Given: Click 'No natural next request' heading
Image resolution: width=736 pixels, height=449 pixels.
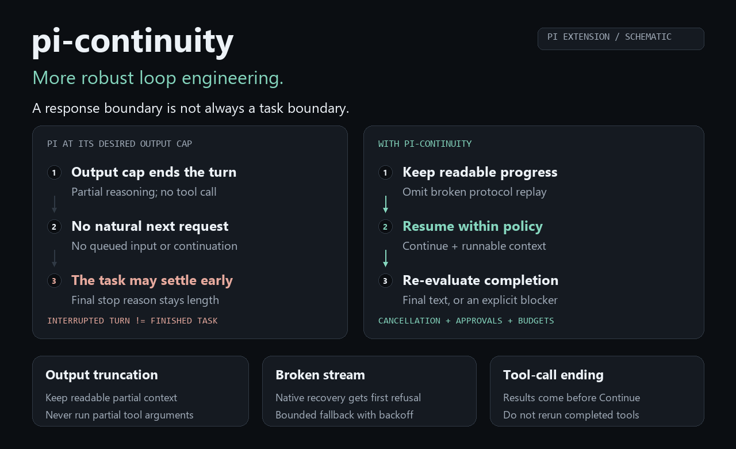Looking at the screenshot, I should [x=149, y=226].
